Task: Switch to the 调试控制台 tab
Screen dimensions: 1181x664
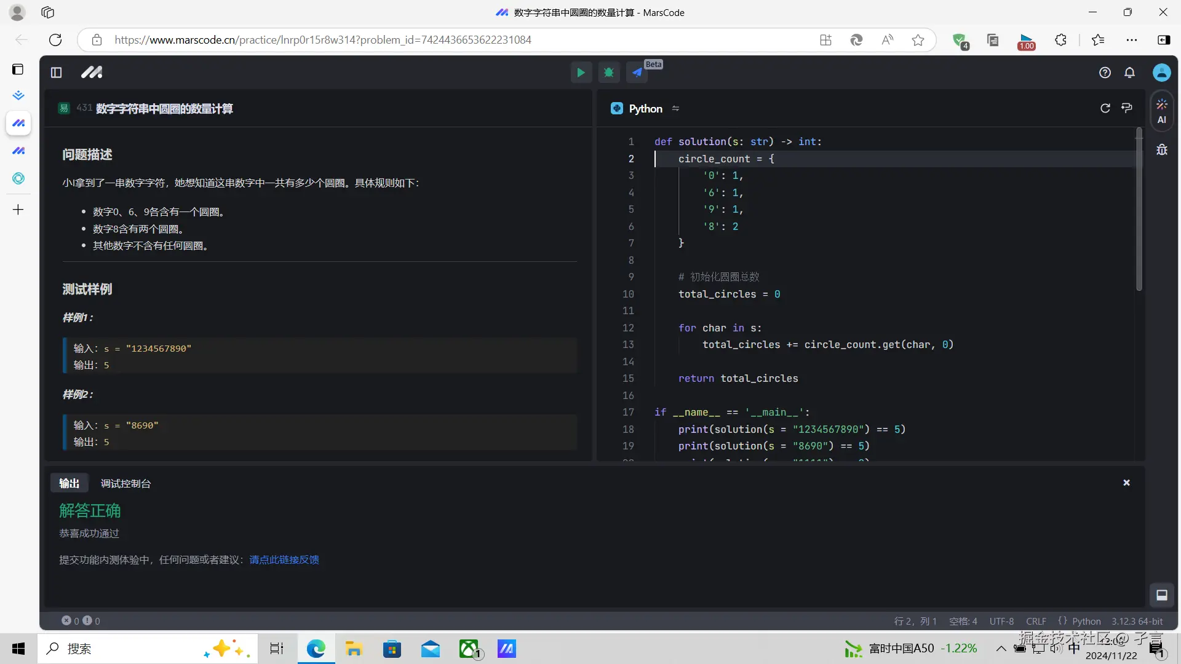Action: [125, 483]
